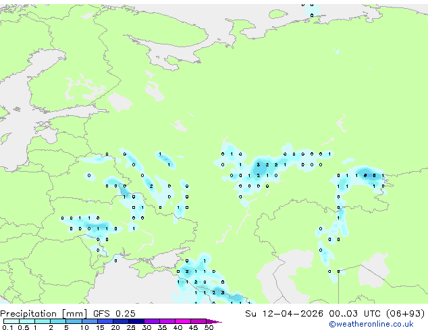428x330 pixels.
Task: Click the legend scale label "15"
Action: point(100,327)
